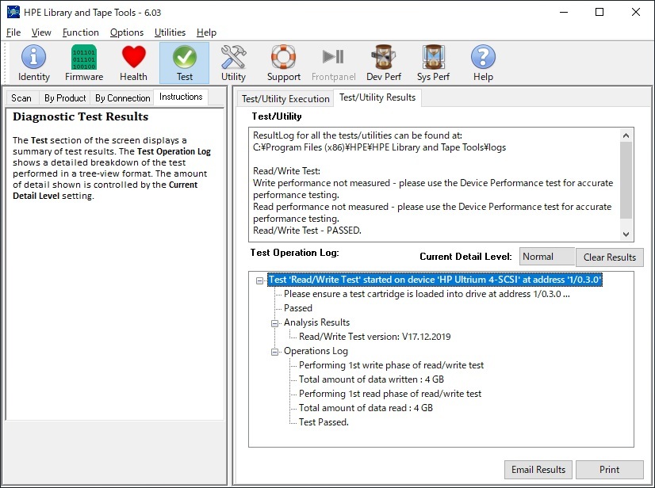Minimize the HPE Library and Tape Tools window

coord(564,12)
